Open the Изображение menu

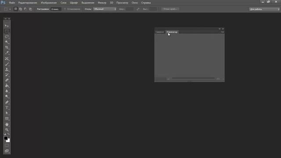(x=49, y=3)
